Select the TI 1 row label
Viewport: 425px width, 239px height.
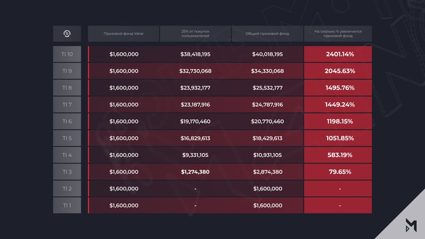pyautogui.click(x=67, y=205)
